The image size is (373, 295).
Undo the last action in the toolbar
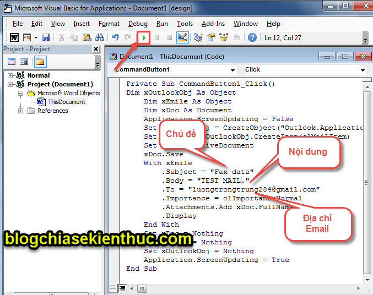tap(116, 37)
